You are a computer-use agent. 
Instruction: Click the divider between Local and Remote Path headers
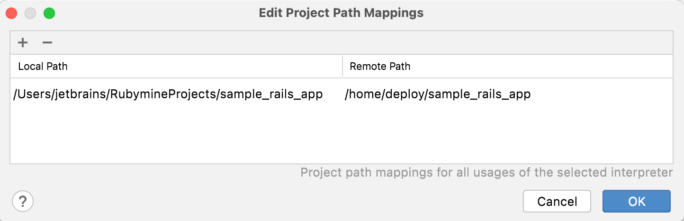tap(342, 66)
